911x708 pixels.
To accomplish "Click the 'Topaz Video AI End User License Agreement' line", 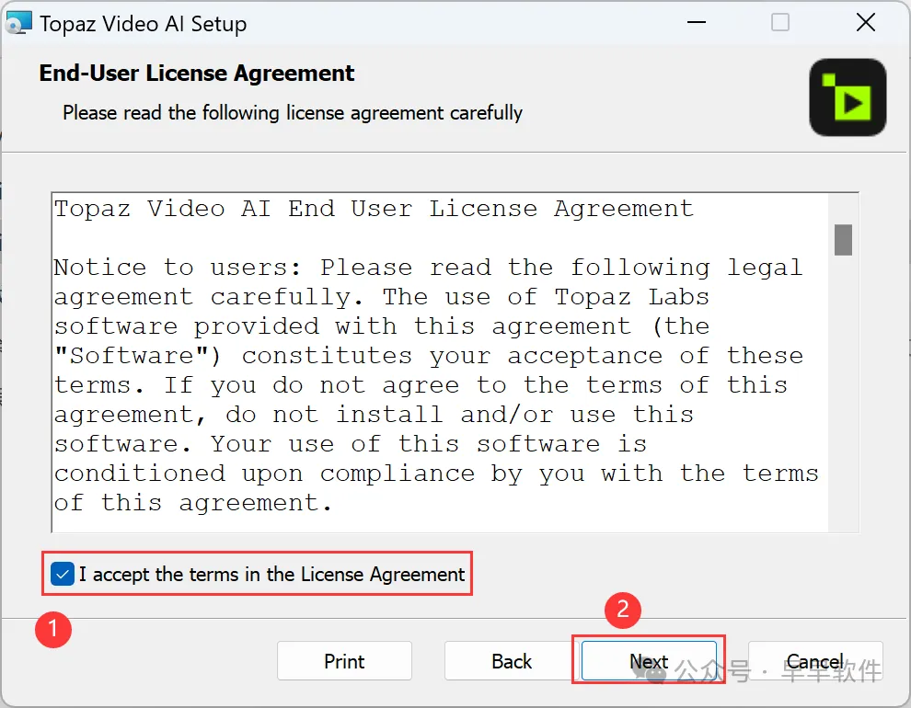I will (x=375, y=209).
